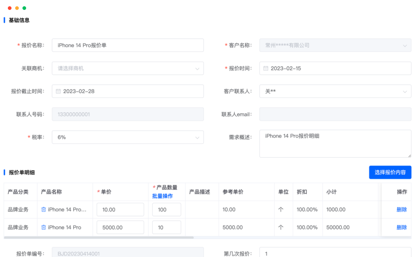Image resolution: width=418 pixels, height=257 pixels.
Task: Focus the 需求概述 text area
Action: (335, 144)
